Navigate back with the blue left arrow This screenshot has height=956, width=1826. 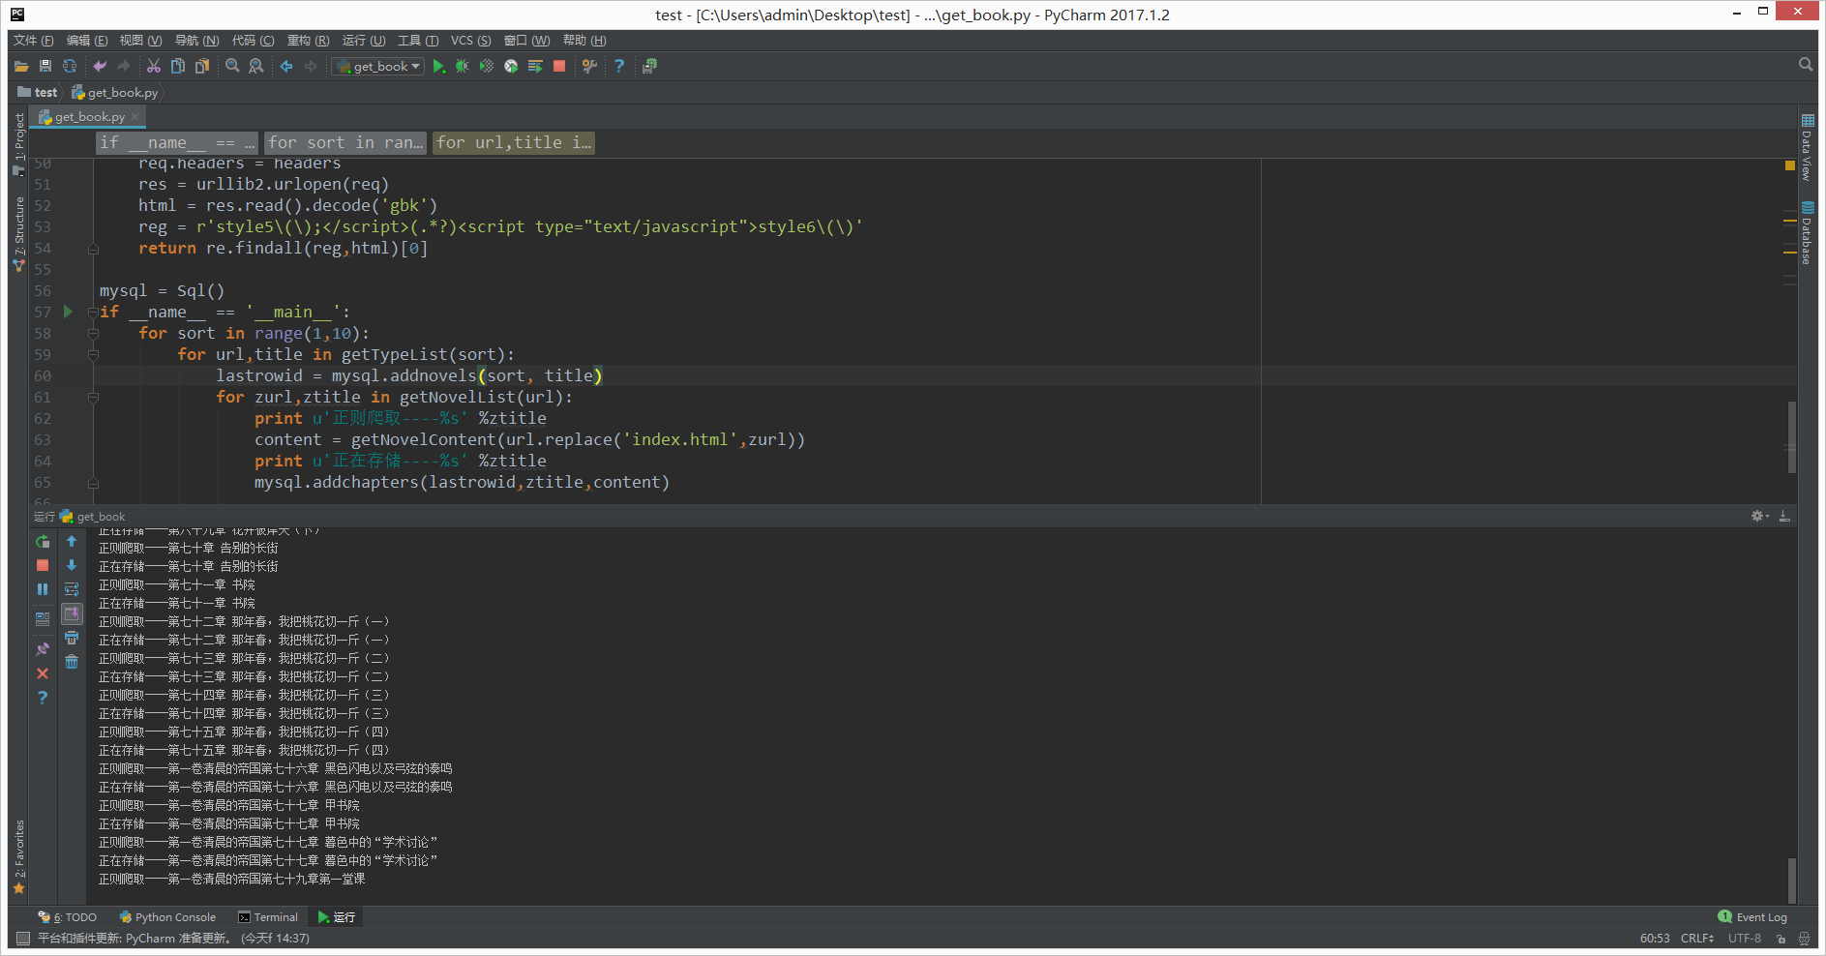pyautogui.click(x=286, y=66)
